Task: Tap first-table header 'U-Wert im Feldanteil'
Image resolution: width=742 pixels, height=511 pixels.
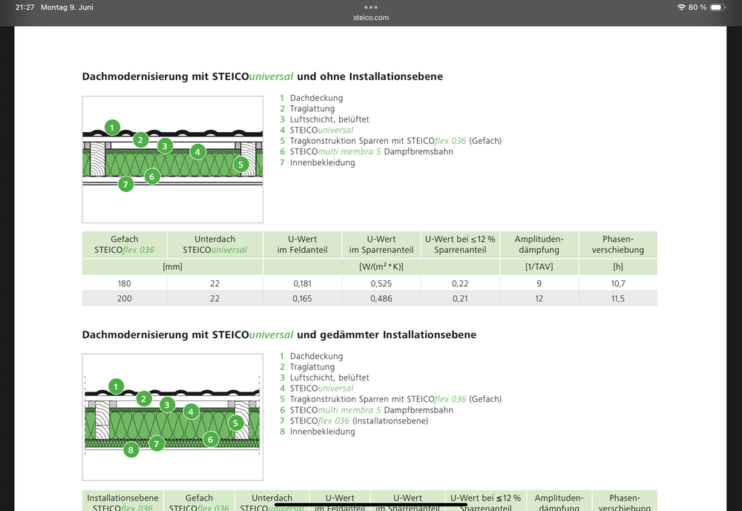Action: (303, 245)
